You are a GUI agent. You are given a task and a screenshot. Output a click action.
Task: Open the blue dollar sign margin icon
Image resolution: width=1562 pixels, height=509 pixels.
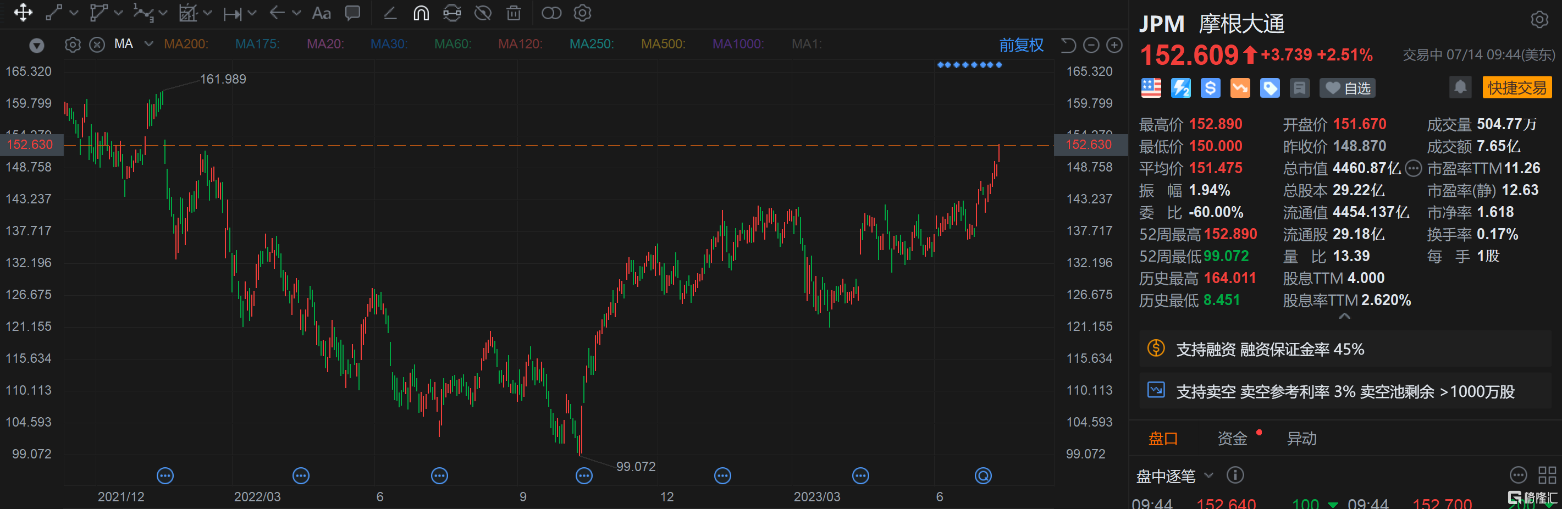pyautogui.click(x=1210, y=88)
